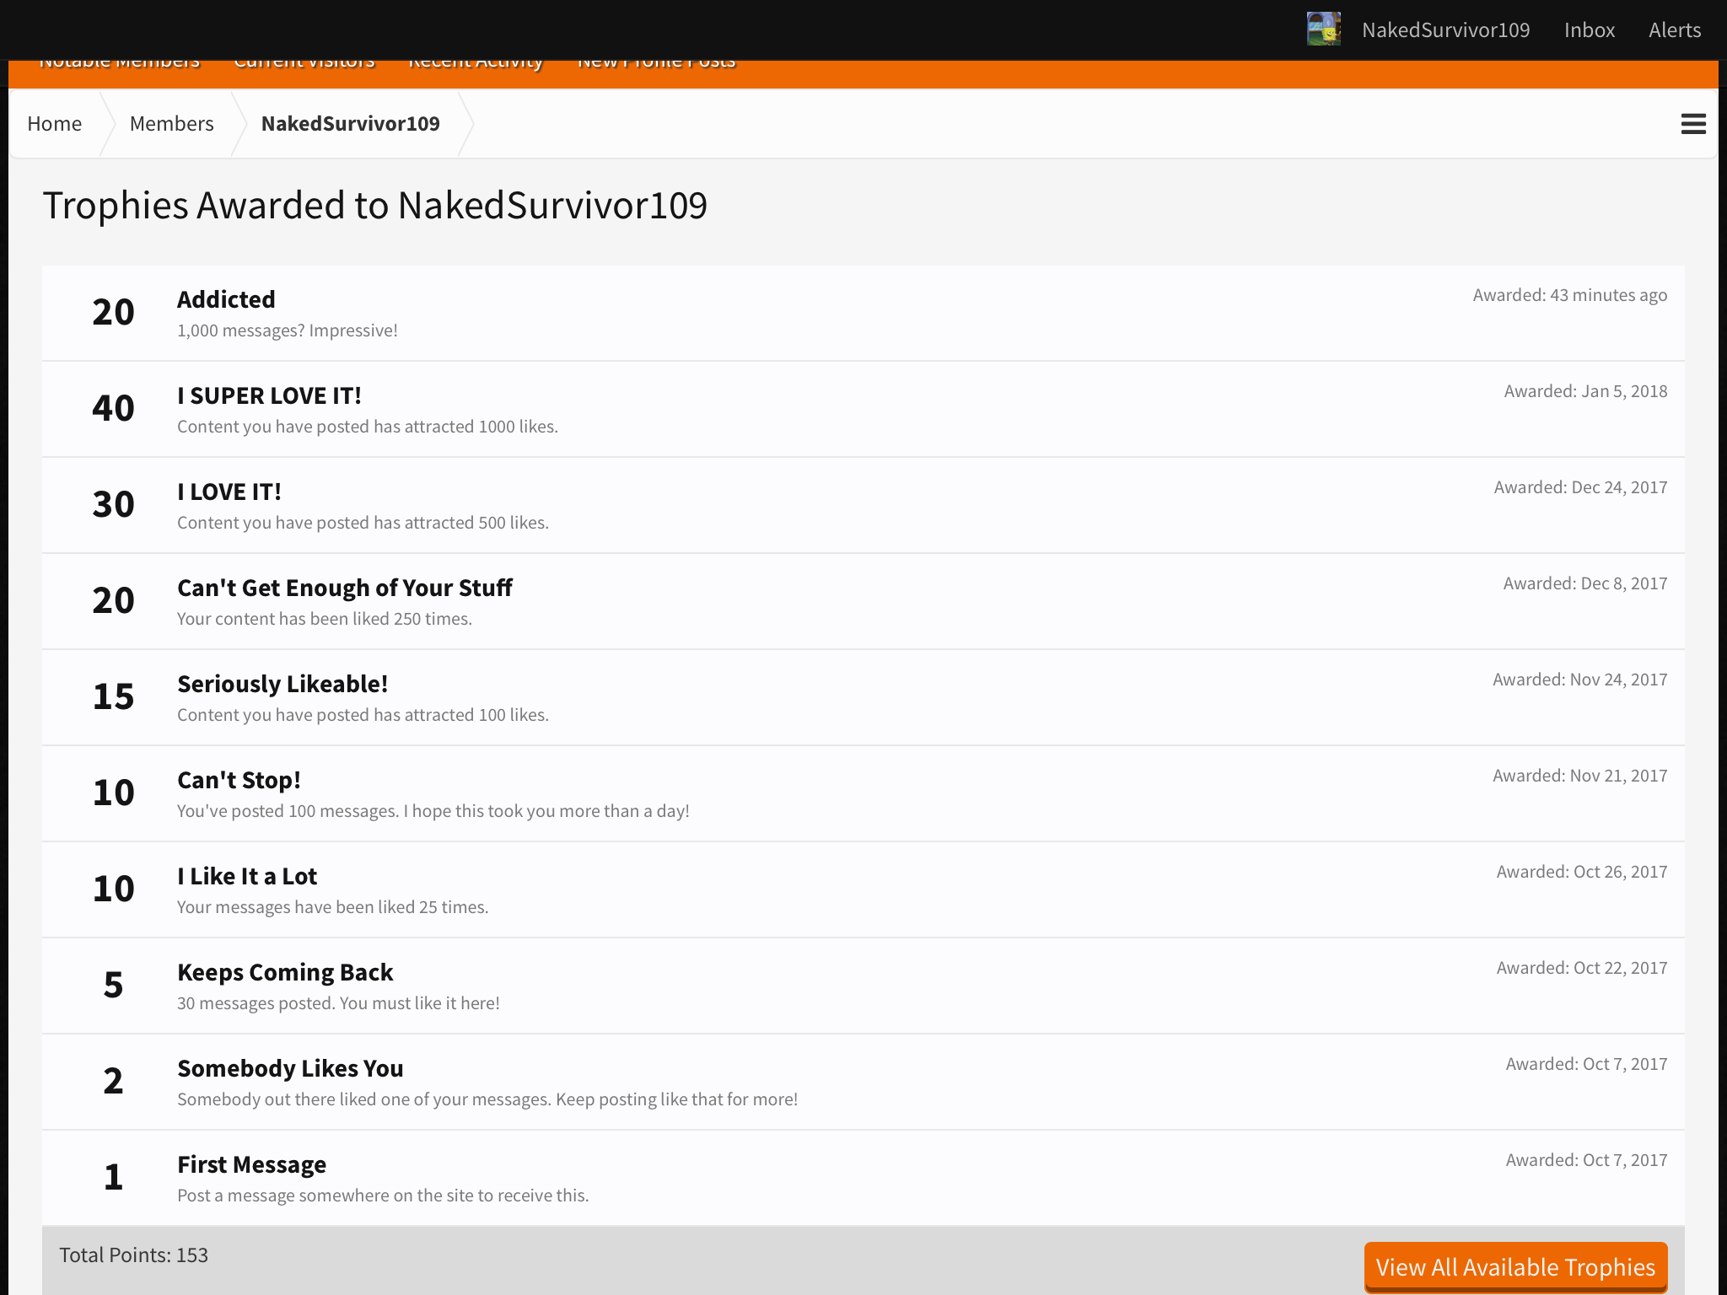Viewport: 1727px width, 1295px height.
Task: Click the Total Points: 153 footer text
Action: point(133,1255)
